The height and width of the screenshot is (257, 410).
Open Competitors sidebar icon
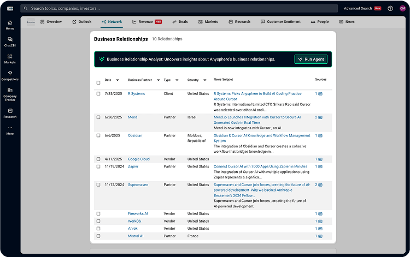10,75
